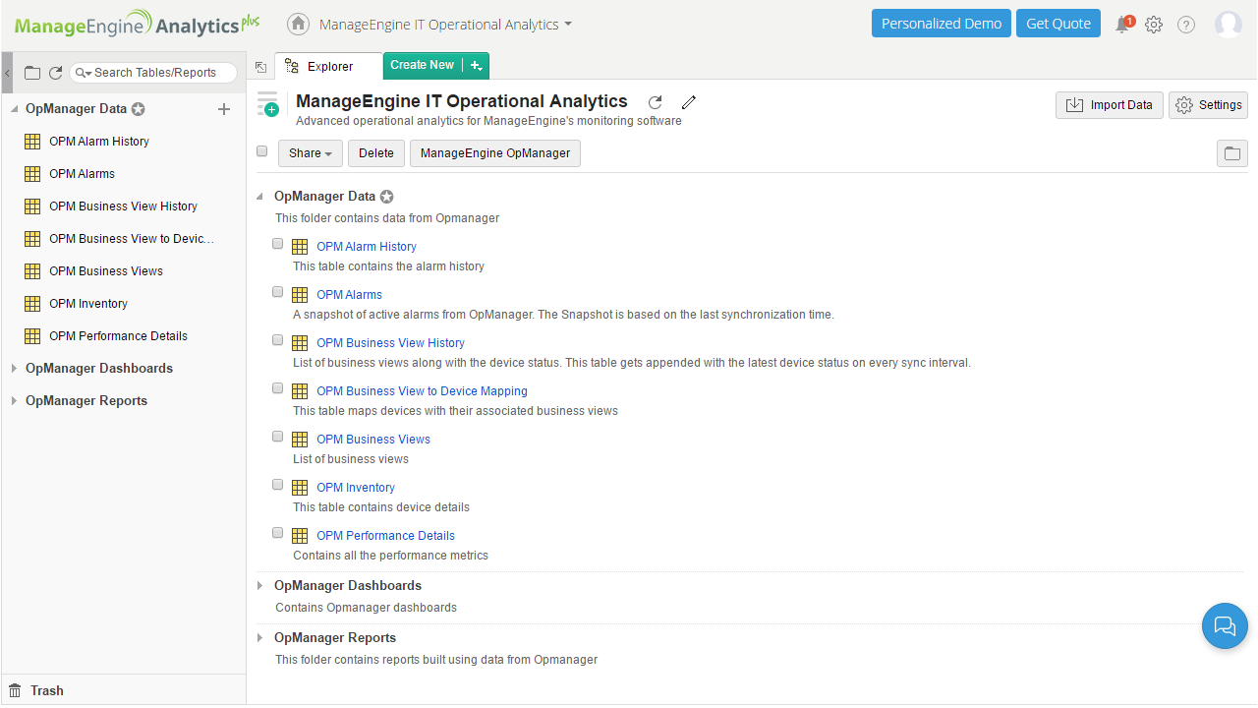Check the OPM Performance Details checkbox
Viewport: 1258px width, 708px height.
(278, 533)
